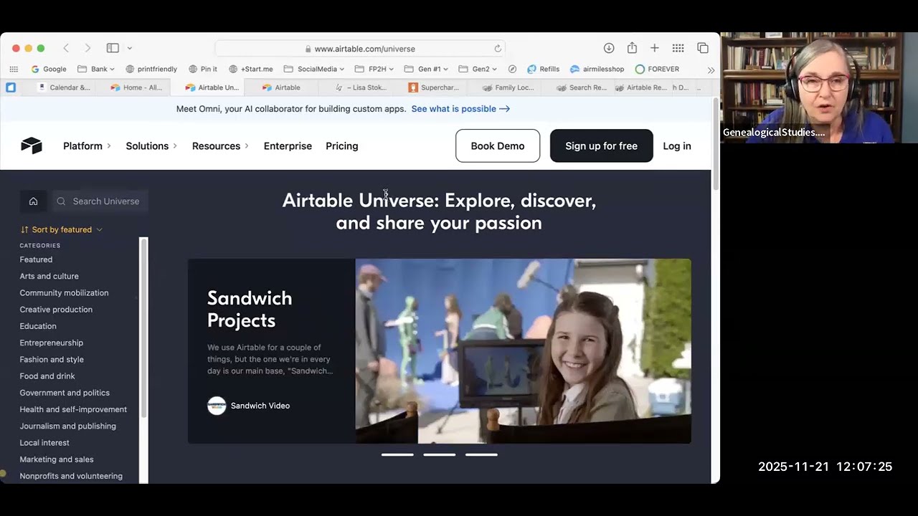The height and width of the screenshot is (516, 918).
Task: Select the Featured category
Action: click(x=36, y=259)
